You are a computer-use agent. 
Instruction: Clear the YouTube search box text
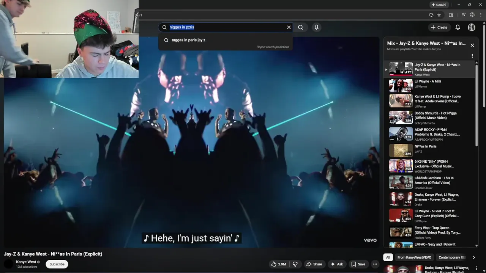click(289, 27)
